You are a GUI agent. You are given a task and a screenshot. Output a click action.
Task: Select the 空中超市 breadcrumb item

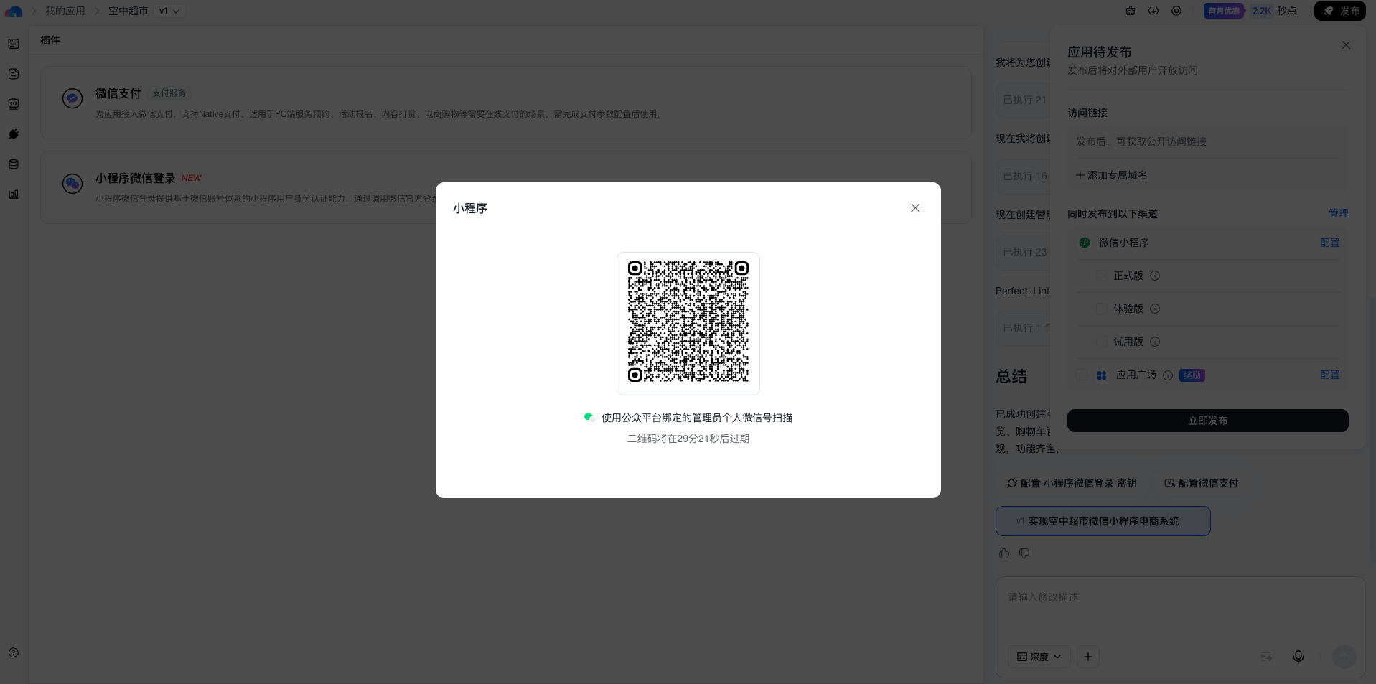pos(128,11)
